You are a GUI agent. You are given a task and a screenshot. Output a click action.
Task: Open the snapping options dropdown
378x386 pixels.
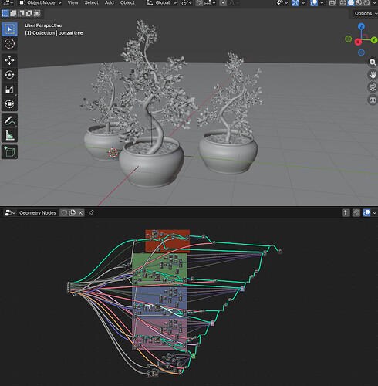[x=210, y=3]
